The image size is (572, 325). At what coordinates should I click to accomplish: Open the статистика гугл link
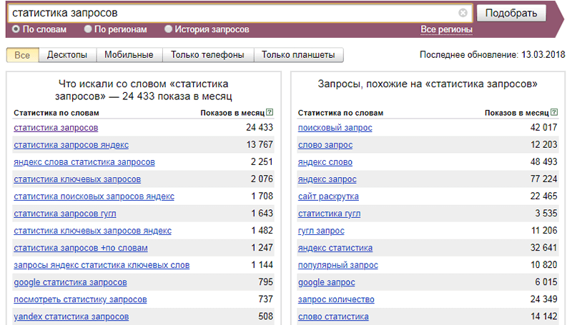(329, 214)
